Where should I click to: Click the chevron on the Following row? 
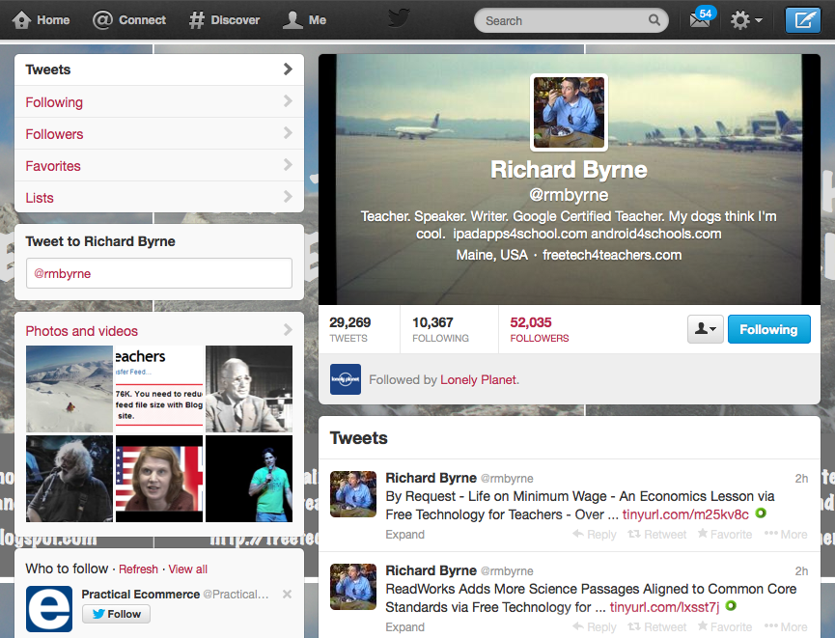(288, 100)
